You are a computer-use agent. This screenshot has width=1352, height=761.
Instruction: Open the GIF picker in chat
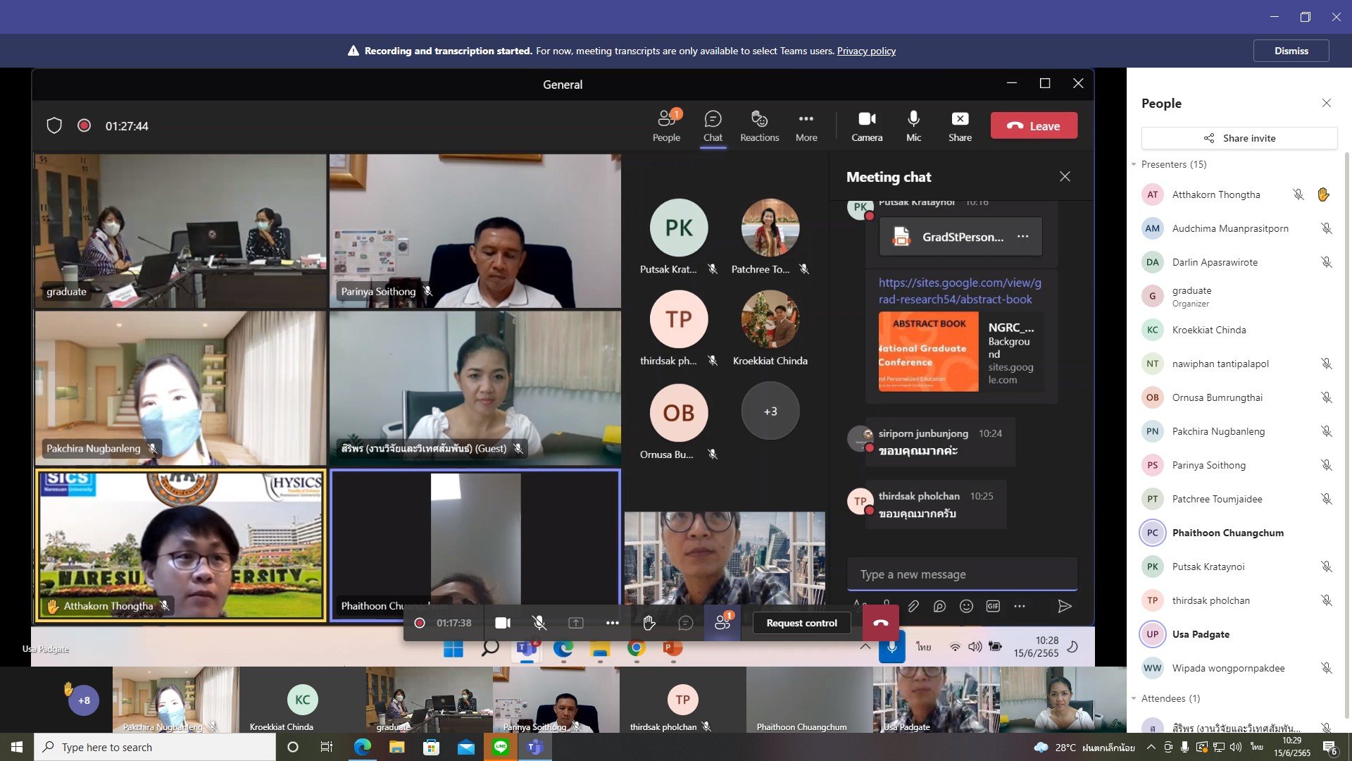[993, 606]
